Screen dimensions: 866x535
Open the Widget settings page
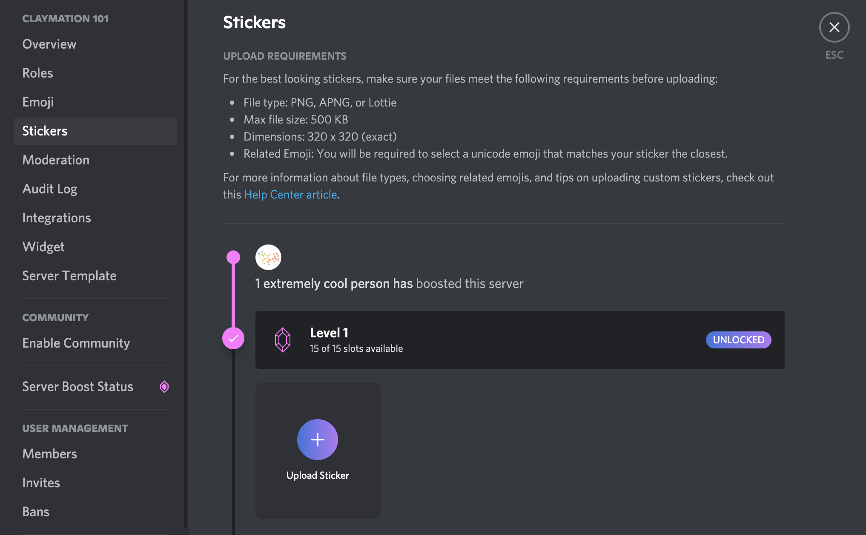pos(43,246)
